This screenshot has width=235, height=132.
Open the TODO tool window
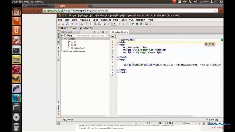68,120
